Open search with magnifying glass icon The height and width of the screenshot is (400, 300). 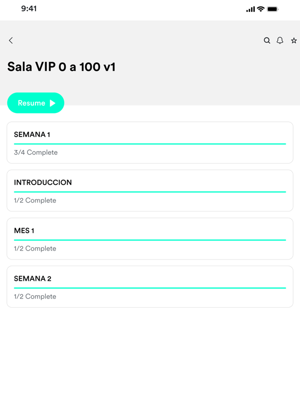point(267,40)
